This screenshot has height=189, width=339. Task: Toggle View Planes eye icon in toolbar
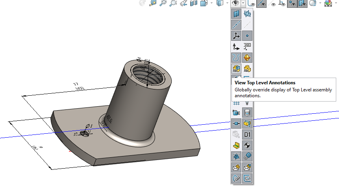302,3
